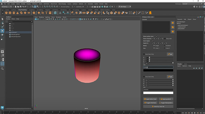Create a polygon sphere from the shelf
This screenshot has height=114, width=205.
[x=6, y=13]
